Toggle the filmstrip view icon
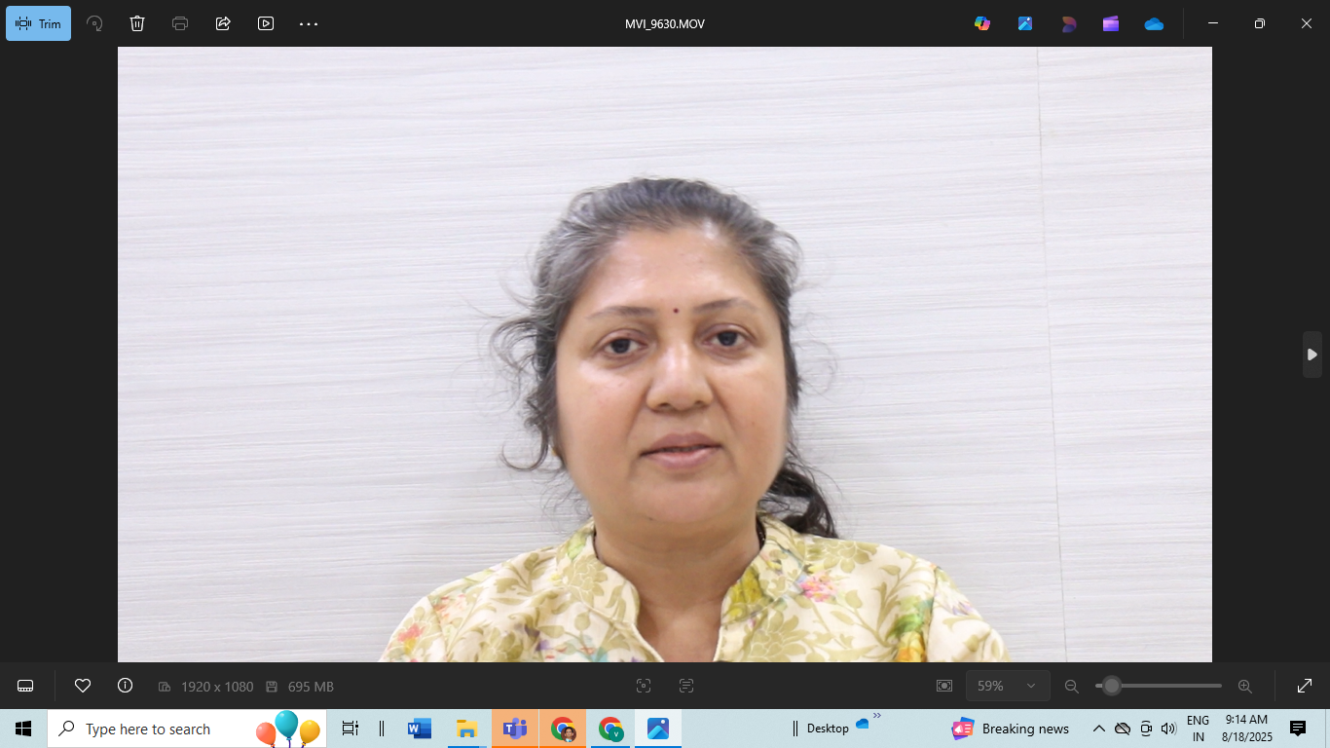Viewport: 1330px width, 748px height. (x=25, y=686)
